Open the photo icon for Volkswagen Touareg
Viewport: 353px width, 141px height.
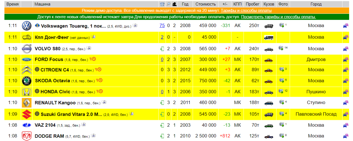(x=282, y=26)
